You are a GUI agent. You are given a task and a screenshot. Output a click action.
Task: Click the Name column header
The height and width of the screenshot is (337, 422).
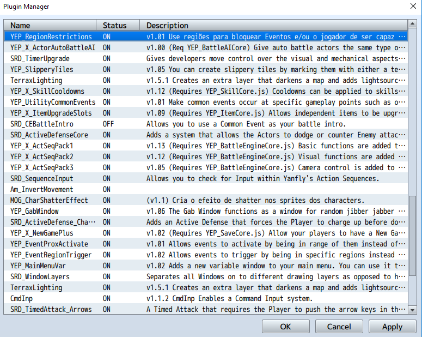(50, 25)
